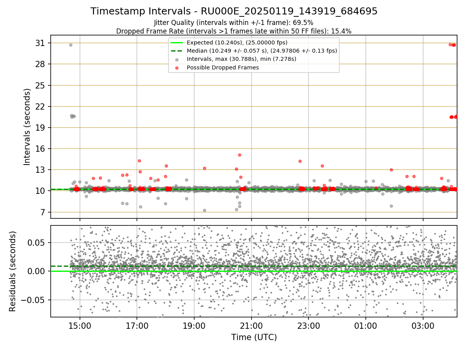This screenshot has height=351, width=468.
Task: Click the red dropped-frame point near 14 seconds just after 17:00
Action: pos(139,161)
